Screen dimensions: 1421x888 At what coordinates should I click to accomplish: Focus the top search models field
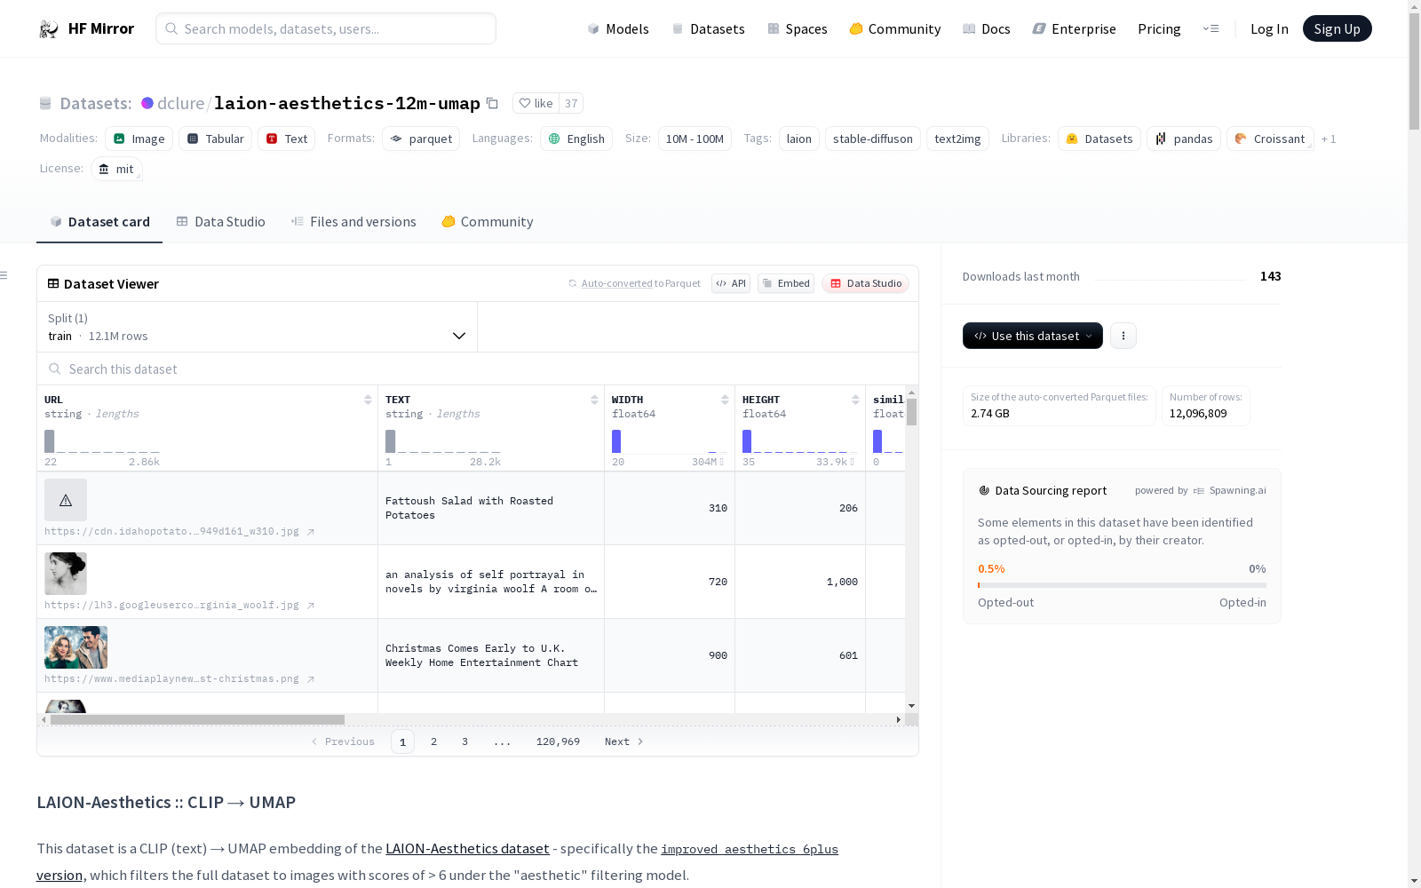pyautogui.click(x=326, y=28)
